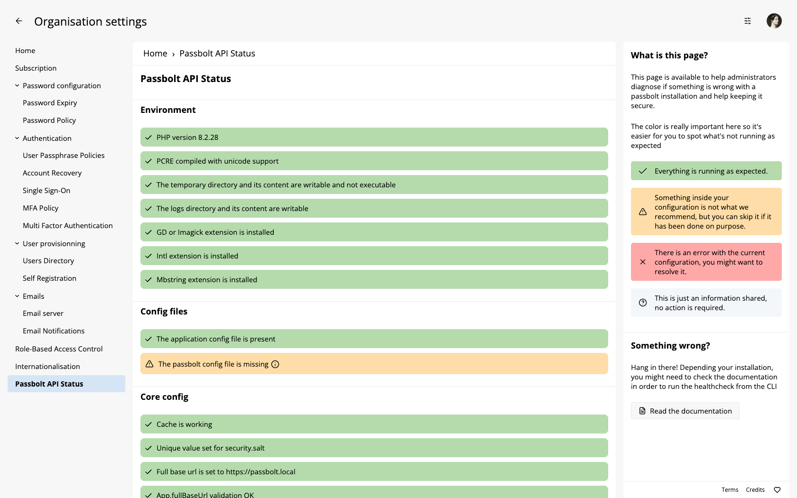The height and width of the screenshot is (498, 797).
Task: Click the warning icon on passbolt config file row
Action: click(x=149, y=364)
